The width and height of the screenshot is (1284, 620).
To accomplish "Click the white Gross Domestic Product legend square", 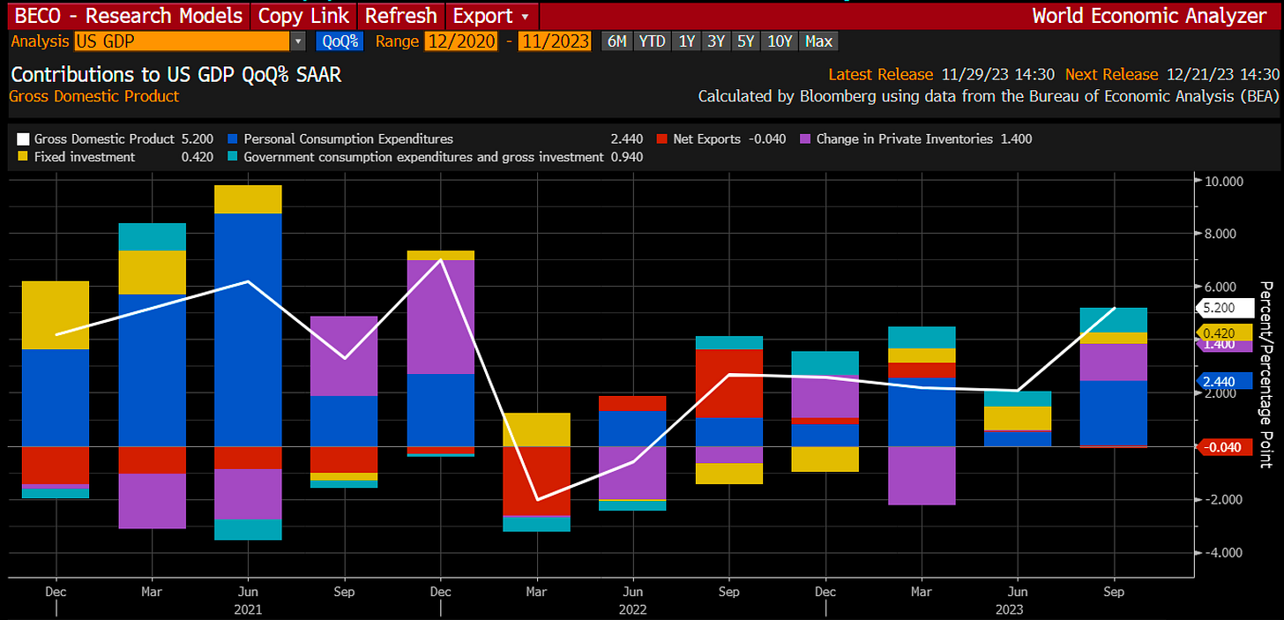I will 22,138.
